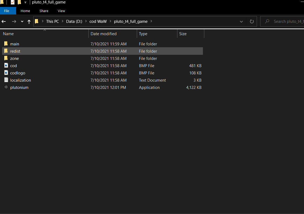This screenshot has height=214, width=304.
Task: Click 'BMP File' type in codlogo row
Action: (x=146, y=73)
